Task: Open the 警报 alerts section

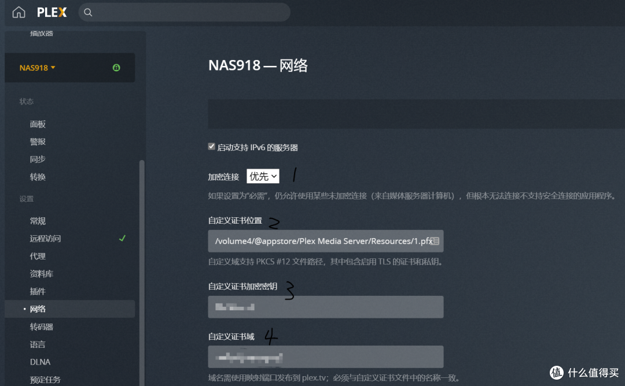Action: tap(37, 141)
